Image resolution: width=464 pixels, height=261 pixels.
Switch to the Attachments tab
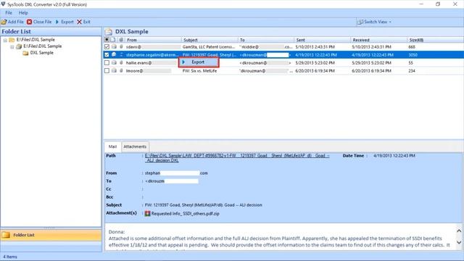coord(135,146)
